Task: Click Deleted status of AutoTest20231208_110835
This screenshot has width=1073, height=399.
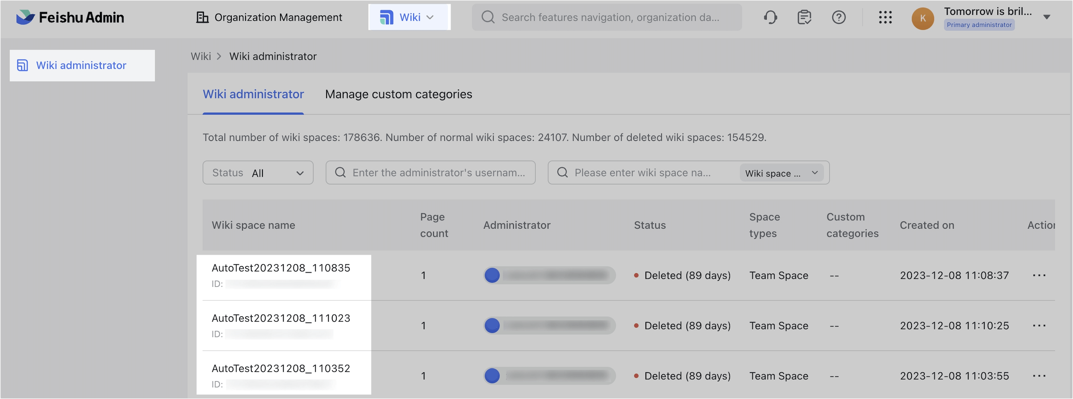Action: 682,275
